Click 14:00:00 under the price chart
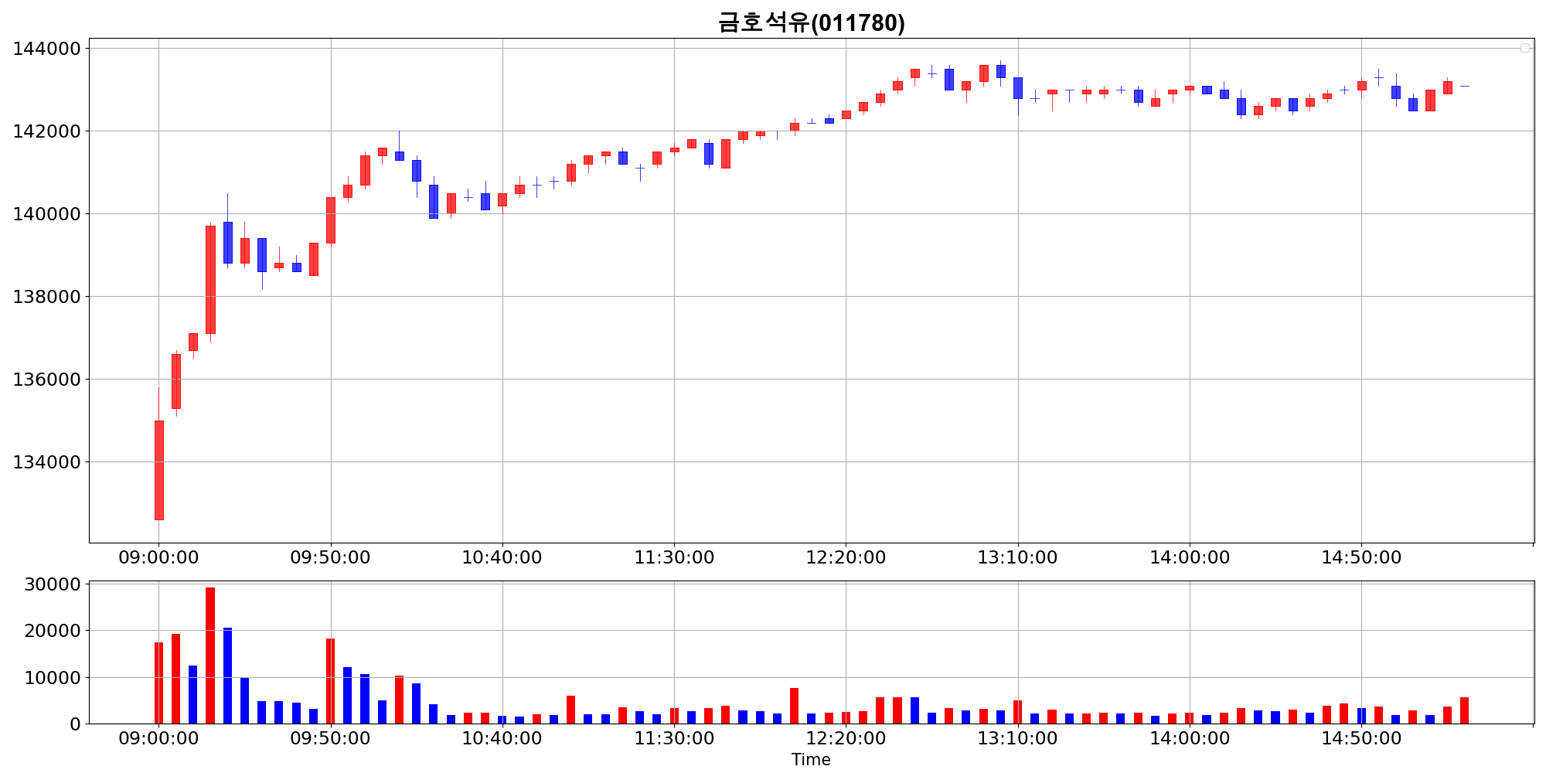The image size is (1546, 773). [x=1190, y=557]
